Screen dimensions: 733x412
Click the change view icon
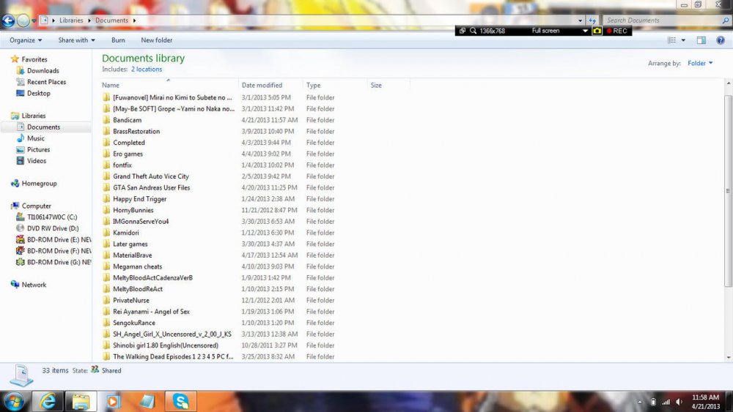click(x=672, y=40)
